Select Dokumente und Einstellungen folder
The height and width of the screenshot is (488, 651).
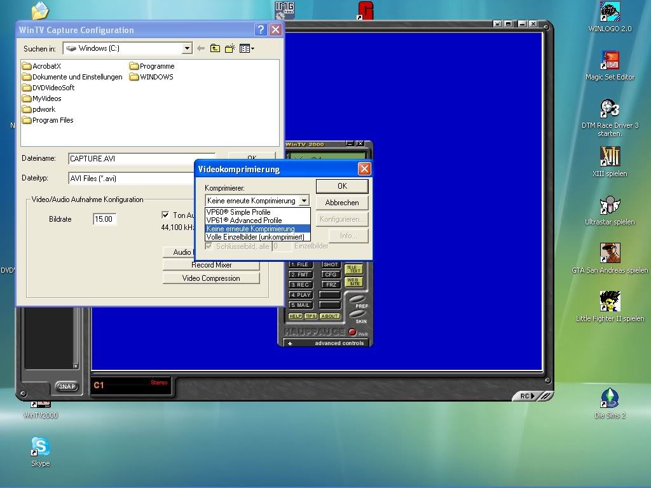[72, 77]
